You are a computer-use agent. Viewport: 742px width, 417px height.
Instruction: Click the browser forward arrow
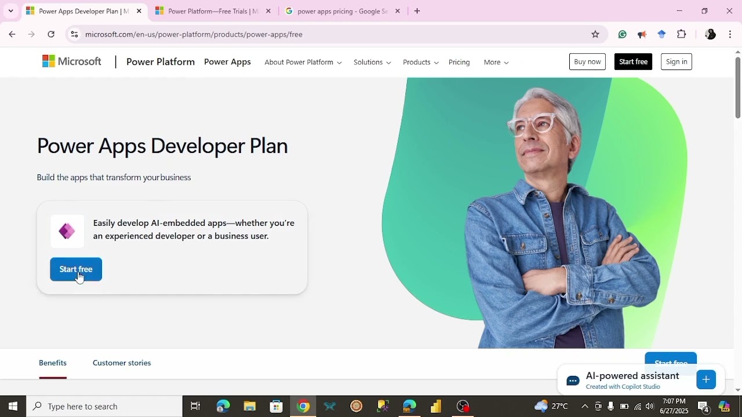(x=31, y=34)
